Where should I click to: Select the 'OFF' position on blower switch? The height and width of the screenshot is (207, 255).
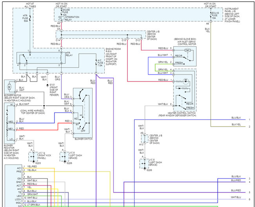coord(83,131)
